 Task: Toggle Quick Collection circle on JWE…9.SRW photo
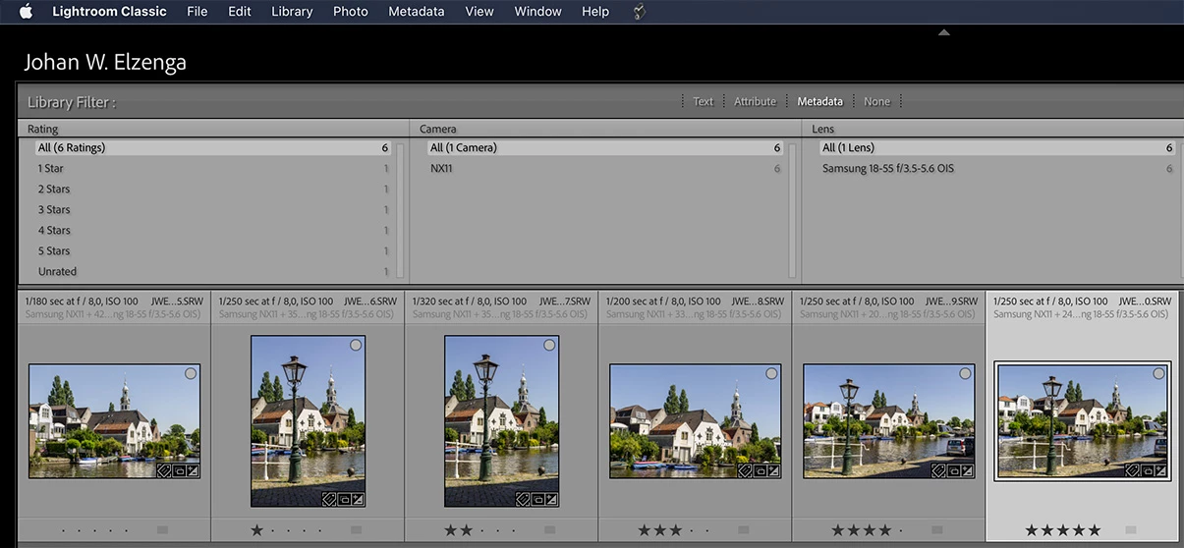click(x=965, y=373)
